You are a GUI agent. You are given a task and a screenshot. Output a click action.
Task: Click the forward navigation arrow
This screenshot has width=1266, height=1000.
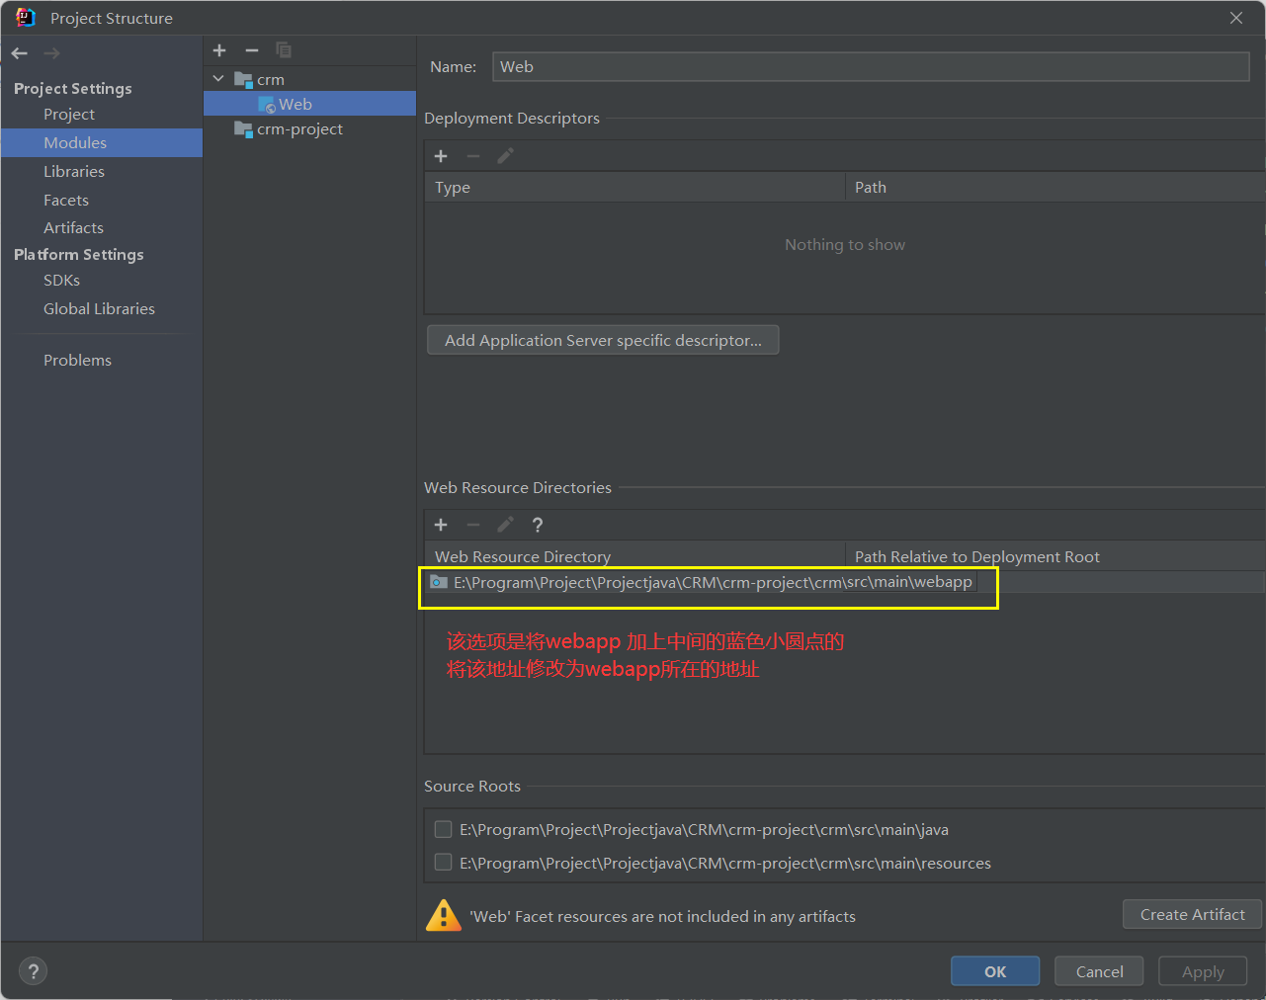coord(51,53)
